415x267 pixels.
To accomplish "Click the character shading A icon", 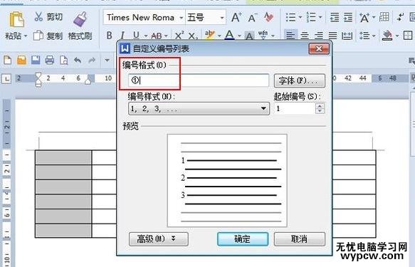I will (249, 36).
